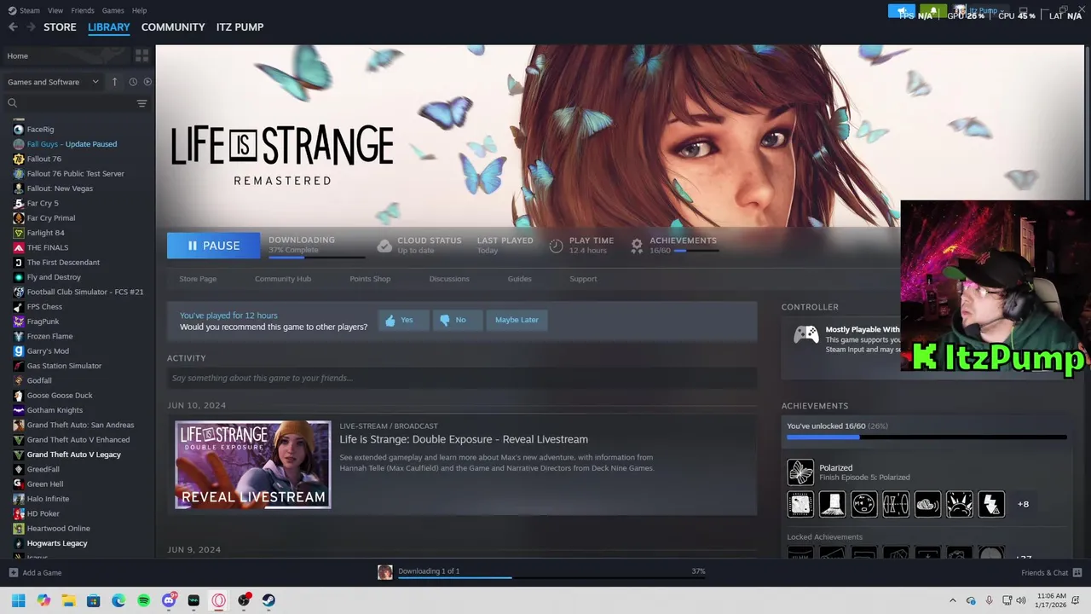Click the achievements gear icon

coord(637,246)
